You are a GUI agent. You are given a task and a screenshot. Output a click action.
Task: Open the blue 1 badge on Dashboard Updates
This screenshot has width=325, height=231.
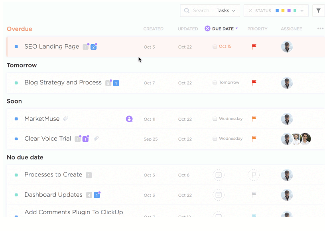point(97,195)
